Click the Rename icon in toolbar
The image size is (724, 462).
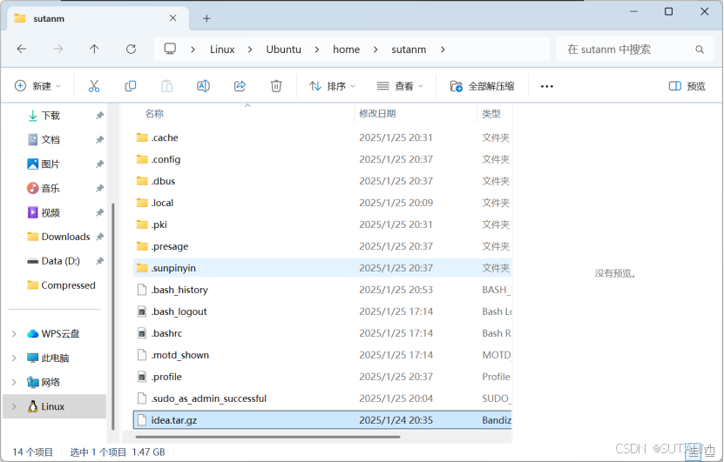tap(203, 86)
